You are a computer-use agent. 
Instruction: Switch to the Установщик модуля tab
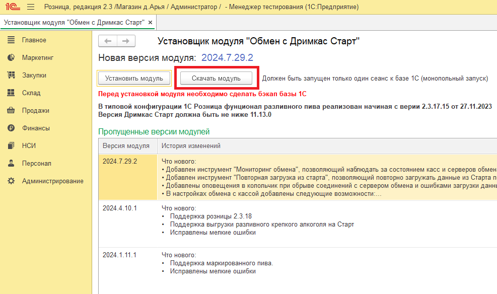[75, 23]
